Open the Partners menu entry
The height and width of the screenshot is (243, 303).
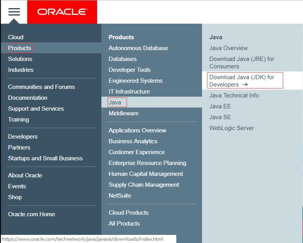point(19,148)
